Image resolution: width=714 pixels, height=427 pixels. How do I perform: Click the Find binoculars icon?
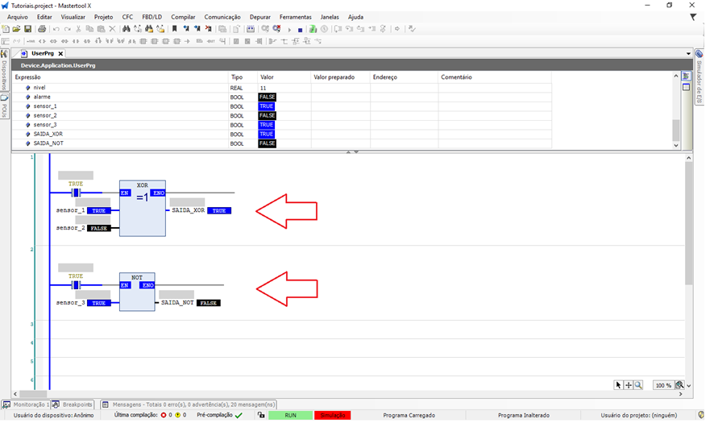tap(126, 29)
